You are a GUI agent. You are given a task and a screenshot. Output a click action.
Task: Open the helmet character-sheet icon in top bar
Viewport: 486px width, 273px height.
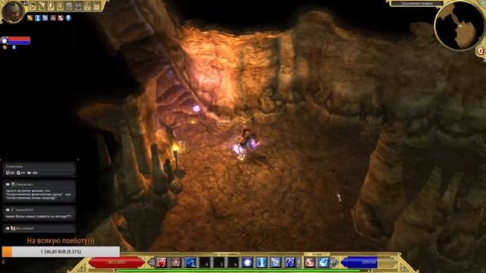tap(33, 6)
